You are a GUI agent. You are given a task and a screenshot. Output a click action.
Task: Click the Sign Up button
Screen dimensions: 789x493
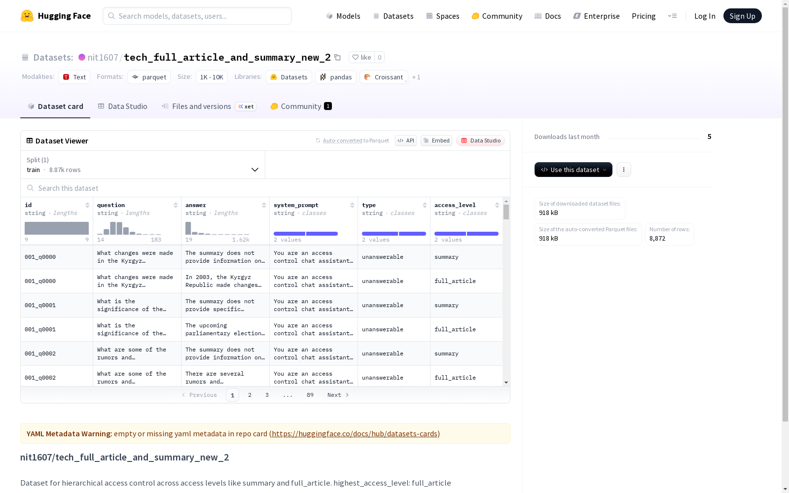point(743,16)
